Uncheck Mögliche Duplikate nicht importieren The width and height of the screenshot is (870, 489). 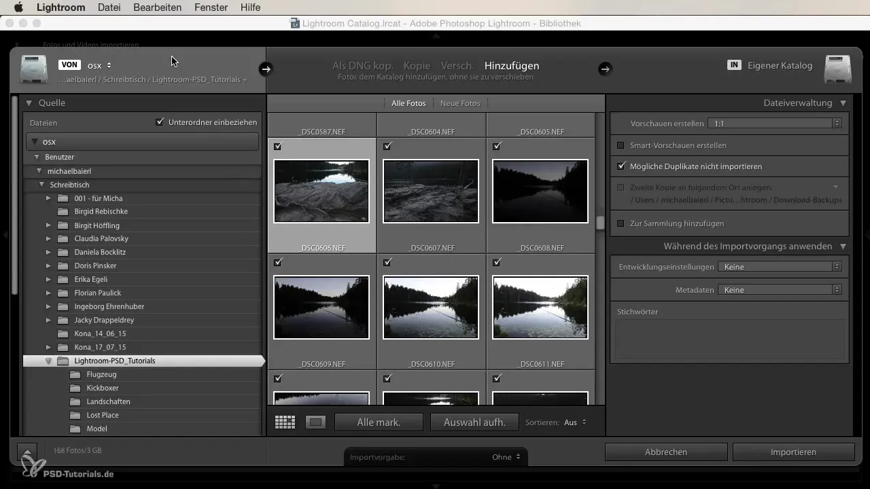pos(621,166)
